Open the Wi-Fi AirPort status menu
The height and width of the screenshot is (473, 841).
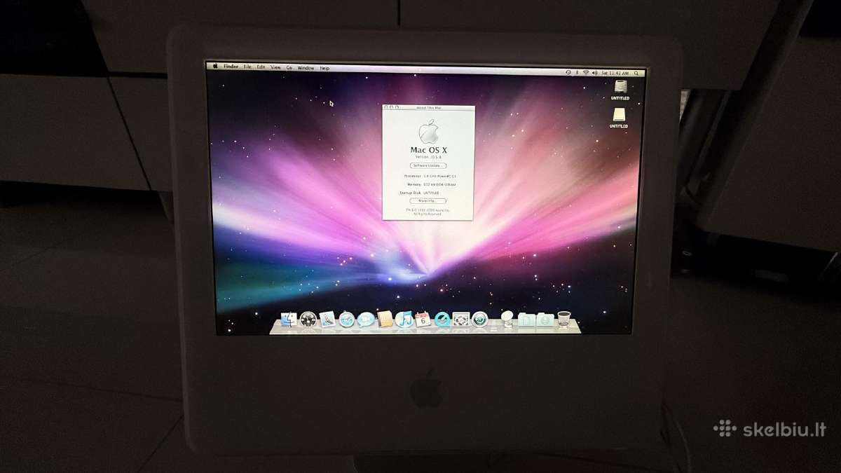point(586,72)
